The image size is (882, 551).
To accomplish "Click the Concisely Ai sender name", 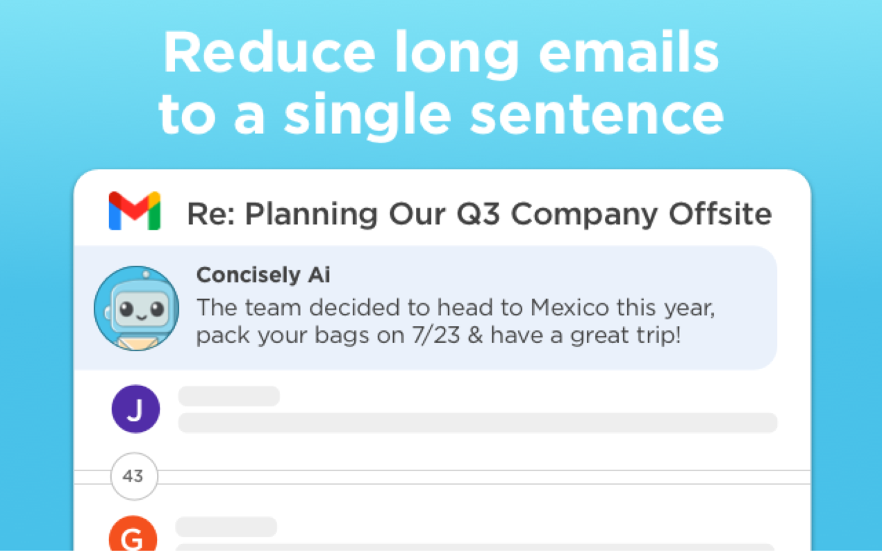I will coord(263,275).
